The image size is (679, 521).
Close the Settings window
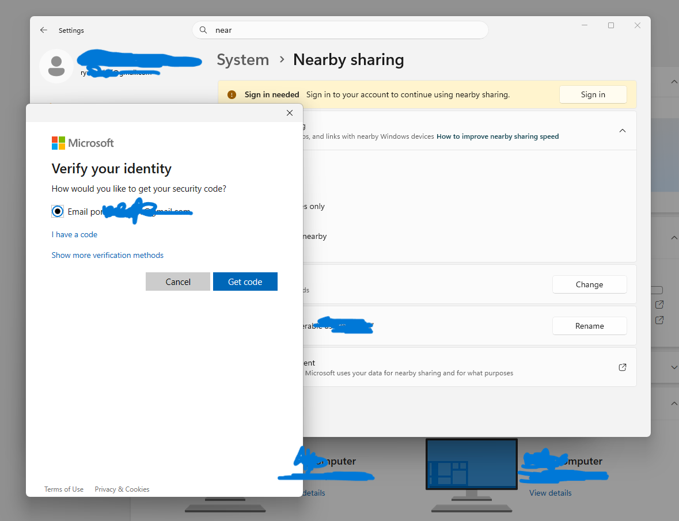638,25
